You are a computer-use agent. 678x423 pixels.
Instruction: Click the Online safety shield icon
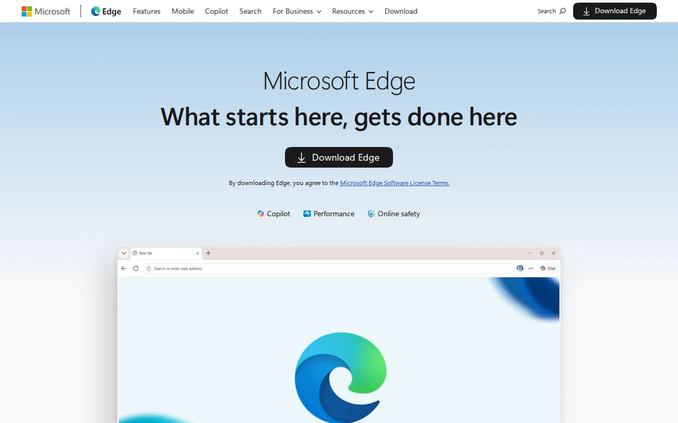[371, 214]
